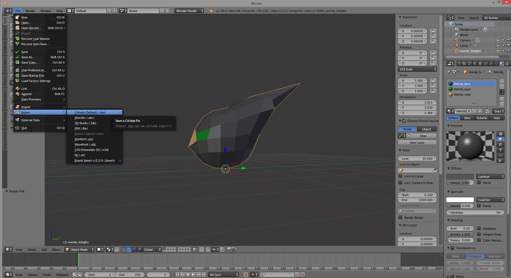
Task: Enable the scale manipulator icon
Action: (x=139, y=249)
